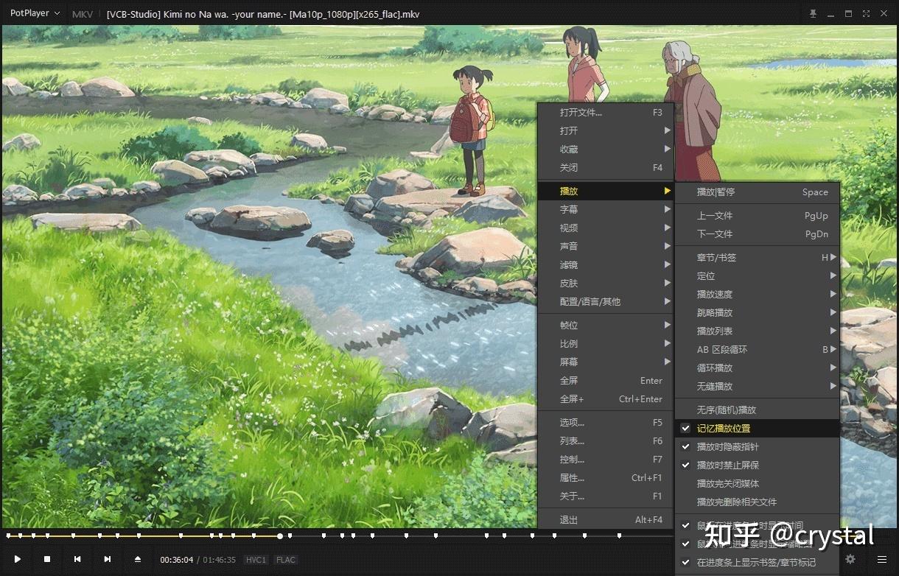
Task: Choose 无序(随机)播放 from the submenu
Action: coord(758,410)
